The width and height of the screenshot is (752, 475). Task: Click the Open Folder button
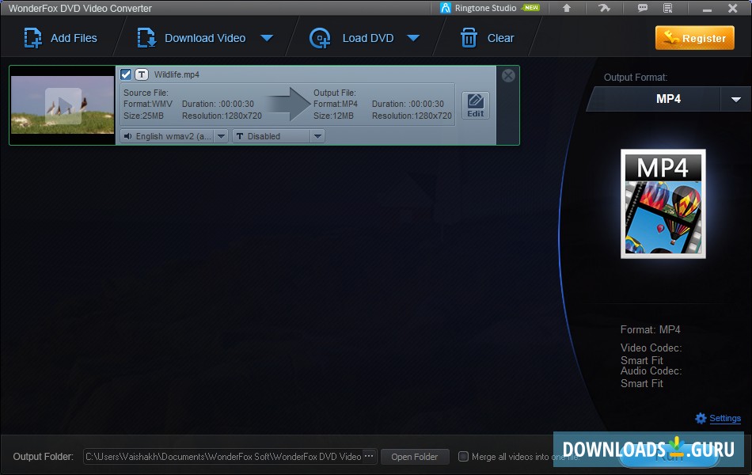point(414,457)
